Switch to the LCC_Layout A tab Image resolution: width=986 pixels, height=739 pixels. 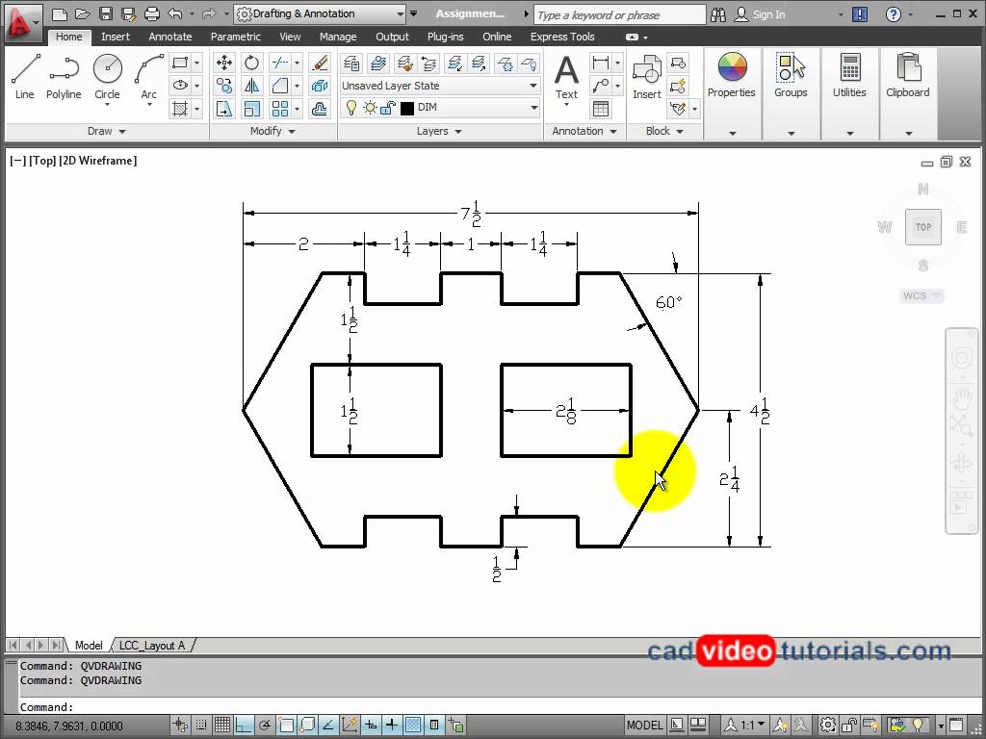[x=152, y=646]
